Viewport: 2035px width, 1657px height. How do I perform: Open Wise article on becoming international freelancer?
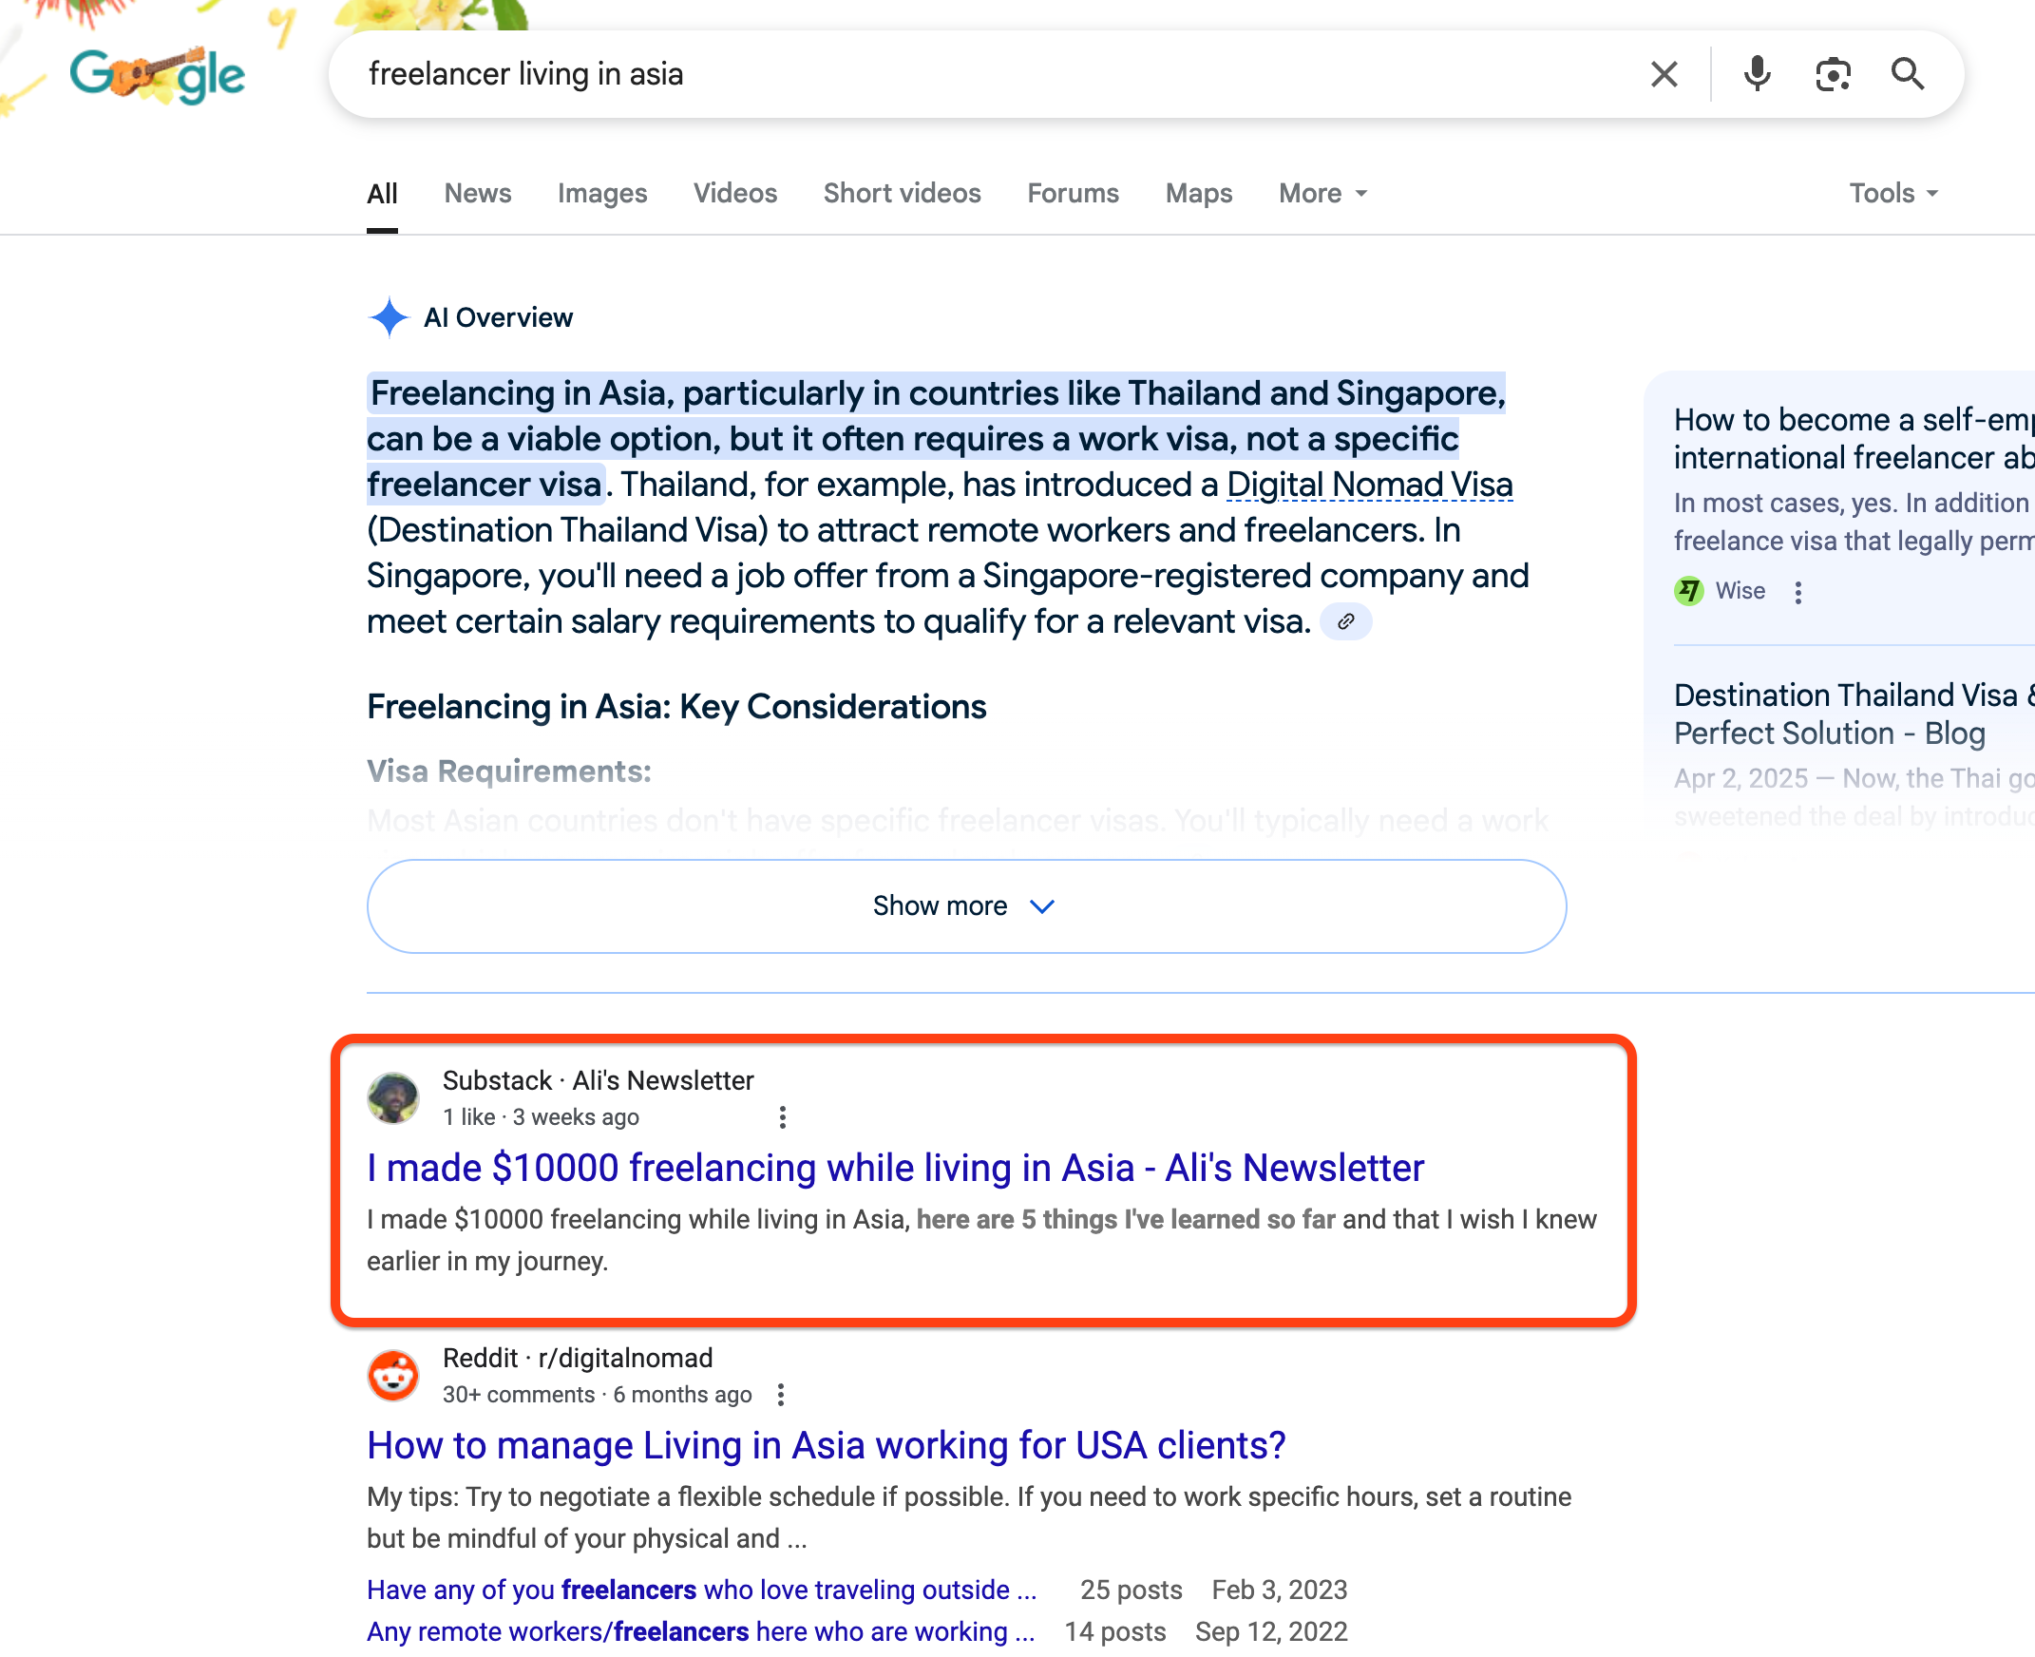coord(1854,439)
